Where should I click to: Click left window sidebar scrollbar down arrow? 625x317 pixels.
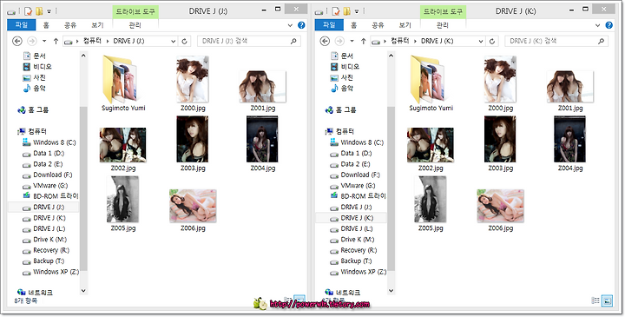(x=83, y=290)
